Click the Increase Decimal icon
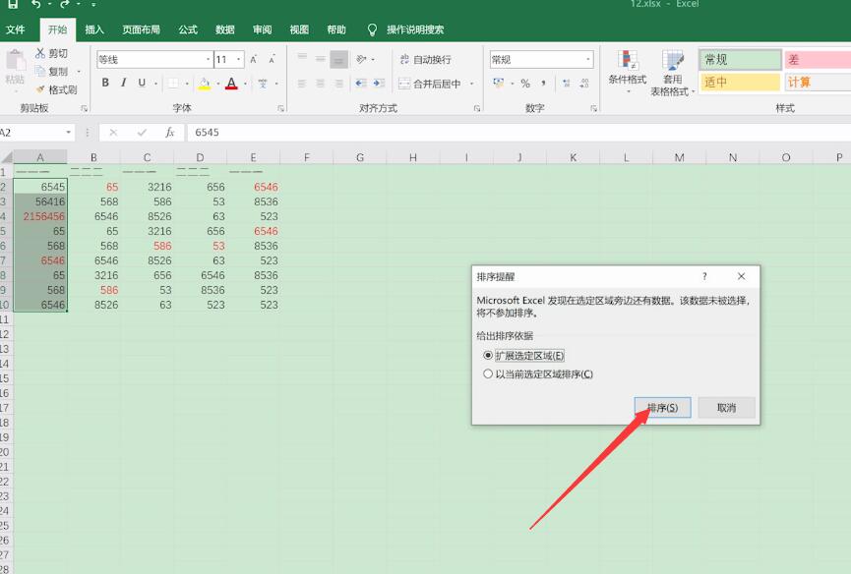851x574 pixels. point(567,83)
